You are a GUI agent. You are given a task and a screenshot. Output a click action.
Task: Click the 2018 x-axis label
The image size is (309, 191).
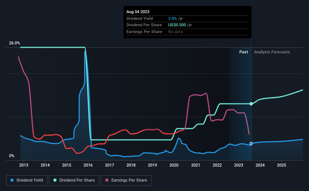coord(131,165)
